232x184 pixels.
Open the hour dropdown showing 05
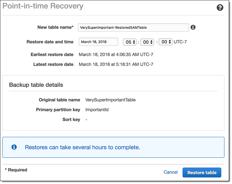coord(130,42)
